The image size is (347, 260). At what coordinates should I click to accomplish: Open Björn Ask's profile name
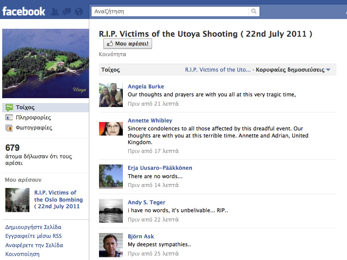point(141,237)
